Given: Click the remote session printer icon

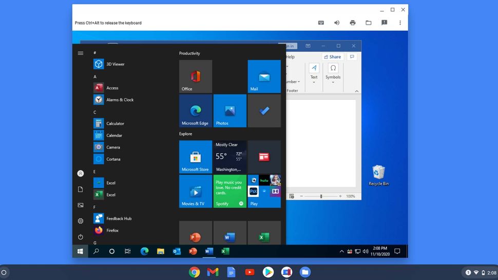Looking at the screenshot, I should (x=353, y=23).
